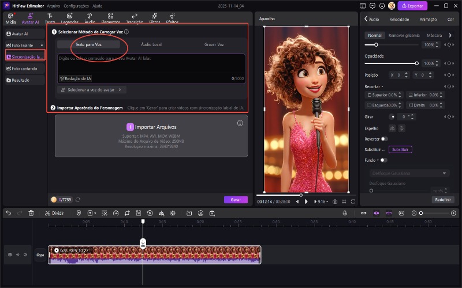The image size is (462, 288).
Task: Open the Velocidade tab in the properties panel
Action: point(399,19)
